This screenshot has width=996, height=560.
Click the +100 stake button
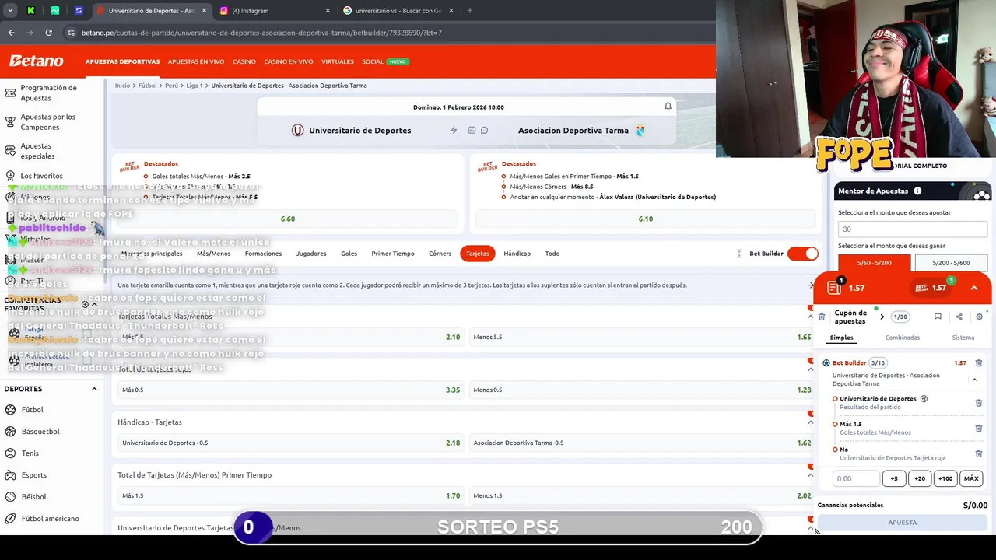point(945,478)
